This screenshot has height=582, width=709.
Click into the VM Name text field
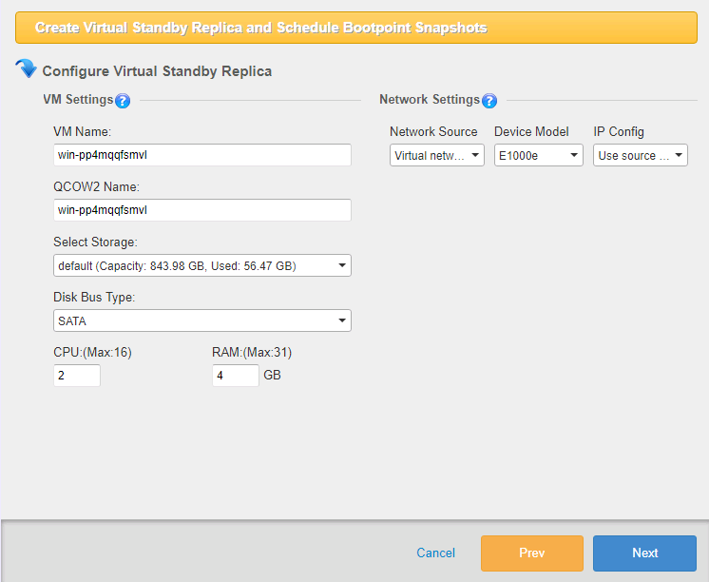(202, 155)
